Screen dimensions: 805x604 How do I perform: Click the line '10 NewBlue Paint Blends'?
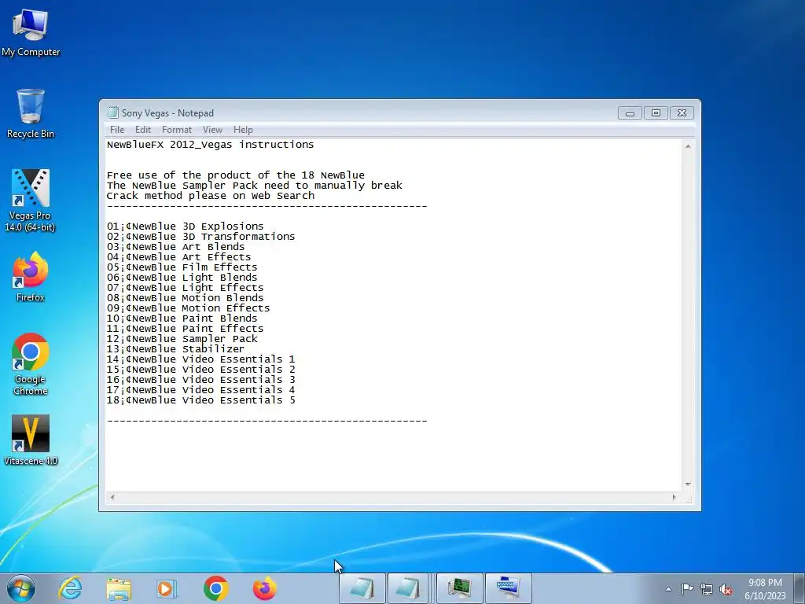coord(182,319)
